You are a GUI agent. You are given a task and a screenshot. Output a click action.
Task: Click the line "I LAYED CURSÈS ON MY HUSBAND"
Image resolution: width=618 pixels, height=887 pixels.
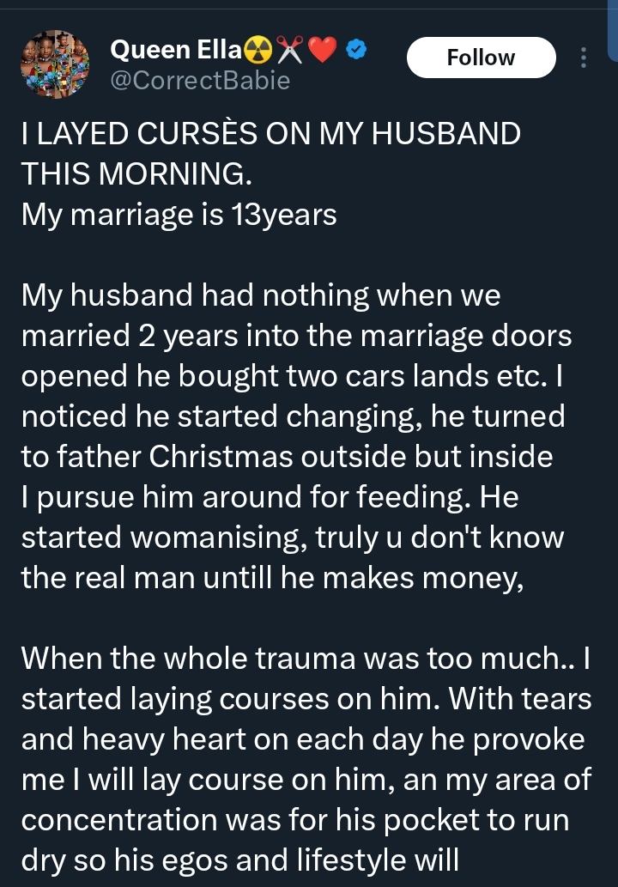point(271,135)
